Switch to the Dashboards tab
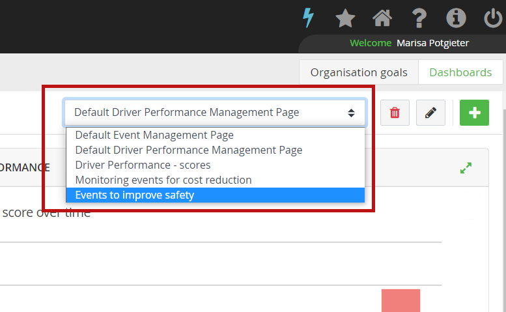The image size is (506, 312). tap(460, 72)
